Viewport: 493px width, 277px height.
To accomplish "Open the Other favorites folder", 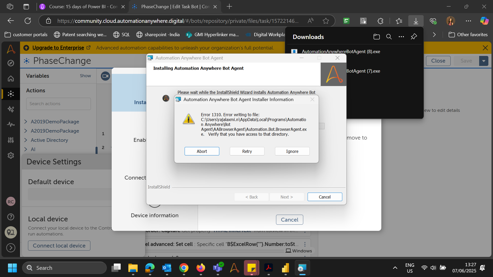I will [468, 35].
